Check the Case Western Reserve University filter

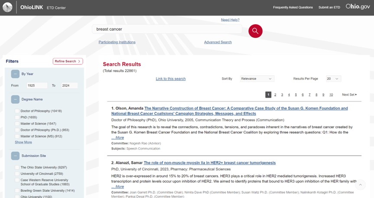tap(17, 180)
